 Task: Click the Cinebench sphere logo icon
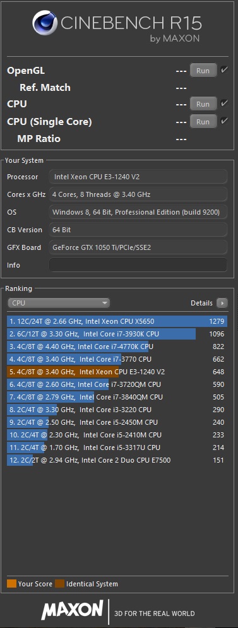click(x=45, y=23)
